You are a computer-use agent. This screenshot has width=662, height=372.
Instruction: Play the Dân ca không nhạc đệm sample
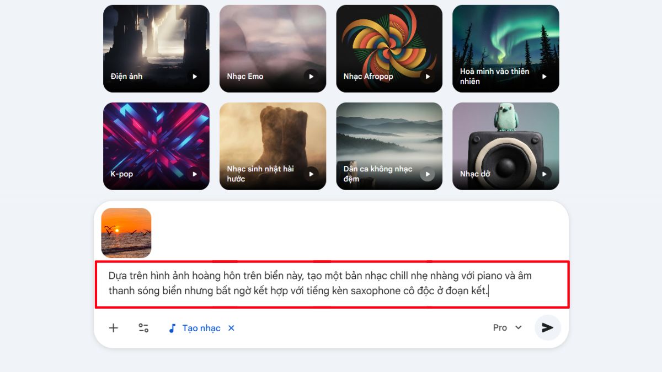pyautogui.click(x=427, y=174)
